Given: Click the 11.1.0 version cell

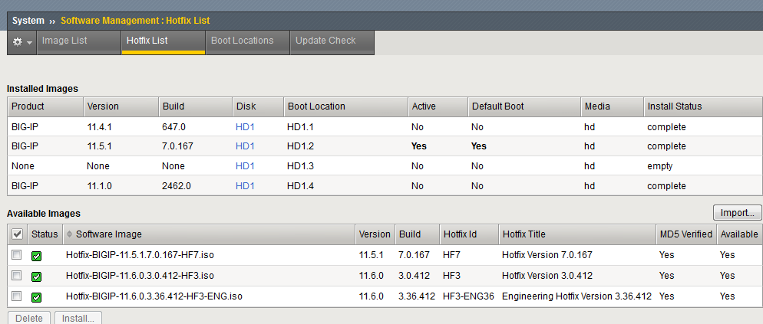Looking at the screenshot, I should pyautogui.click(x=100, y=186).
